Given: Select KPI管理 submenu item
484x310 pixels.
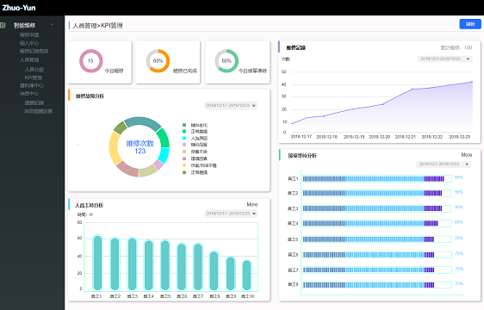Looking at the screenshot, I should click(34, 77).
